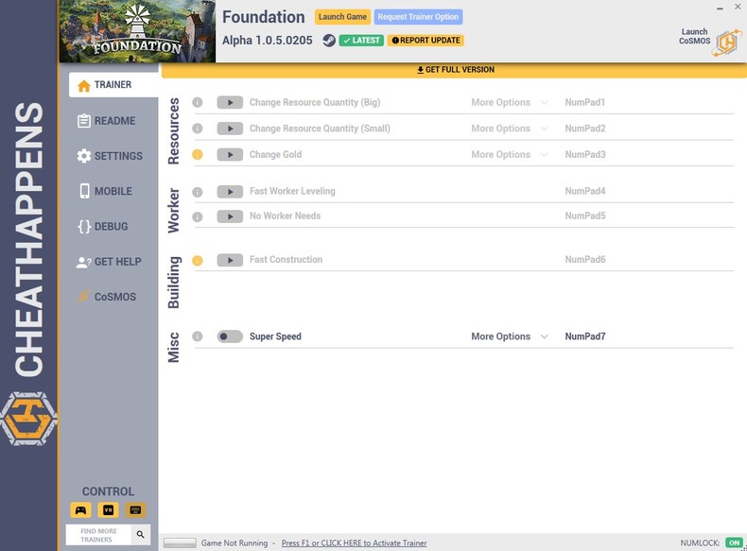Viewport: 747px width, 551px height.
Task: Activate Change Resource Quantity (Small) play button
Action: pyautogui.click(x=230, y=129)
